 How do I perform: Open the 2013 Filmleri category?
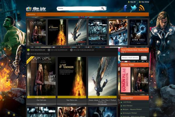pyautogui.click(x=127, y=106)
